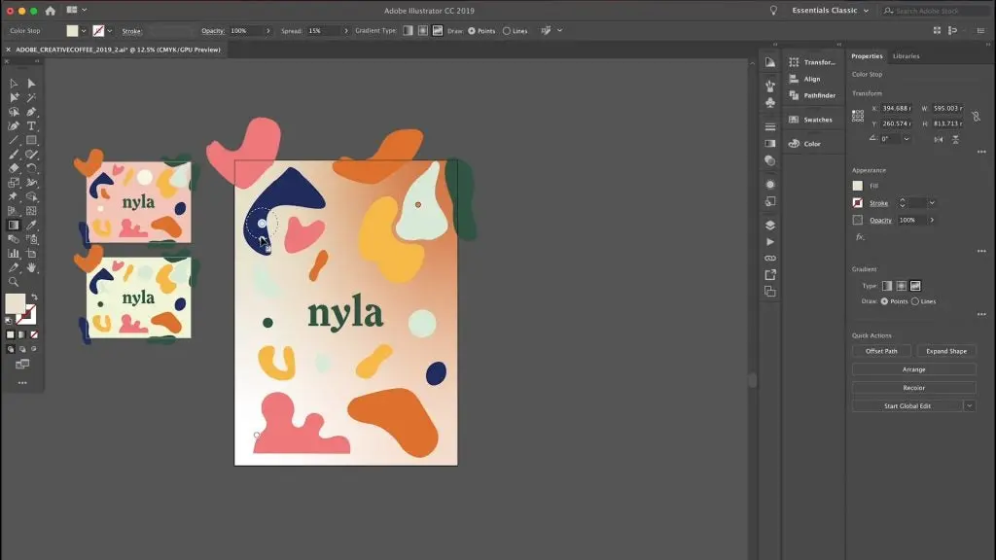Screen dimensions: 996x560
Task: Toggle constrain width and height proportions
Action: point(978,117)
